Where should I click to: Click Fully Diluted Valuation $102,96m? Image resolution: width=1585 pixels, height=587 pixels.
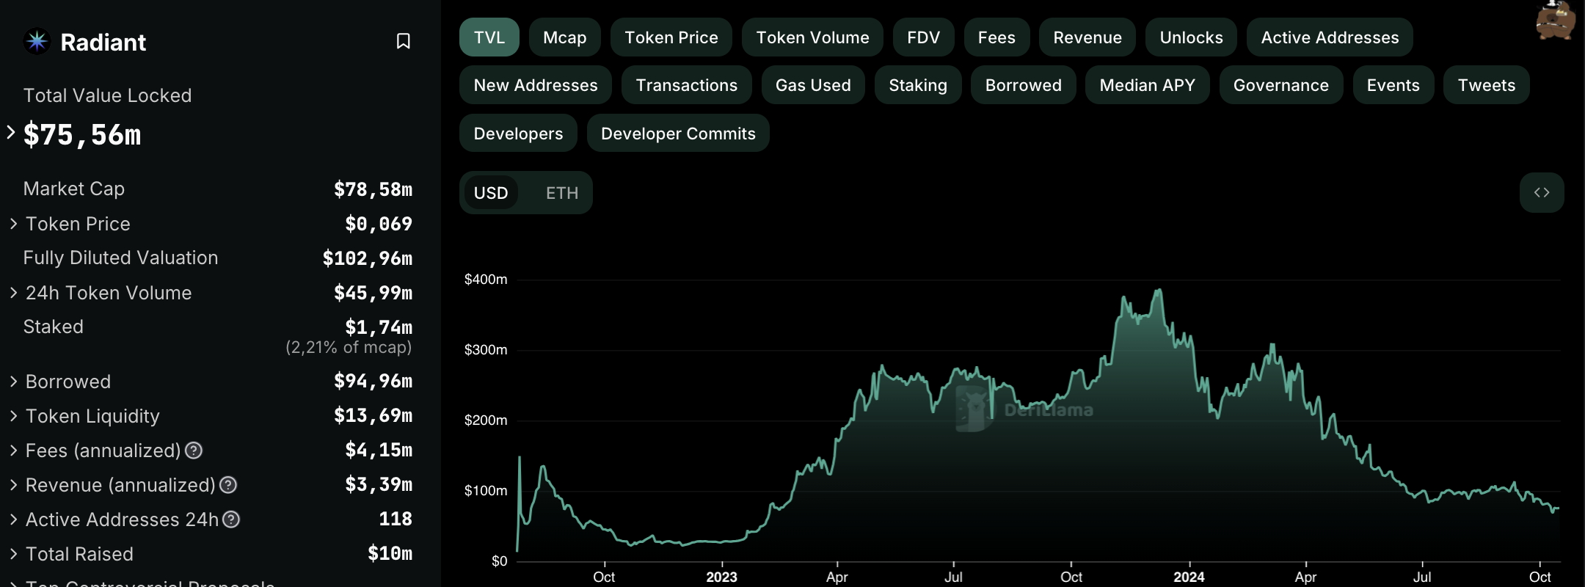point(368,258)
